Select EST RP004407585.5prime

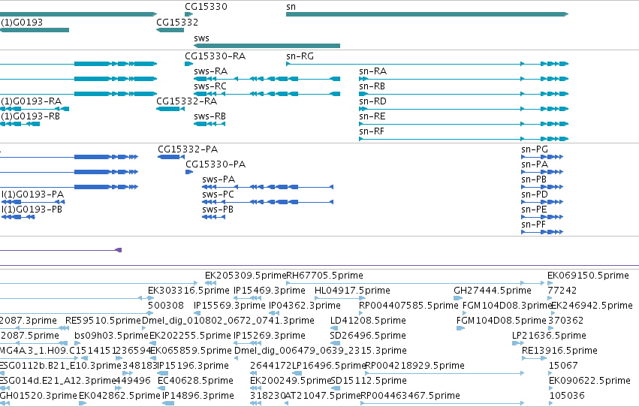pos(408,306)
